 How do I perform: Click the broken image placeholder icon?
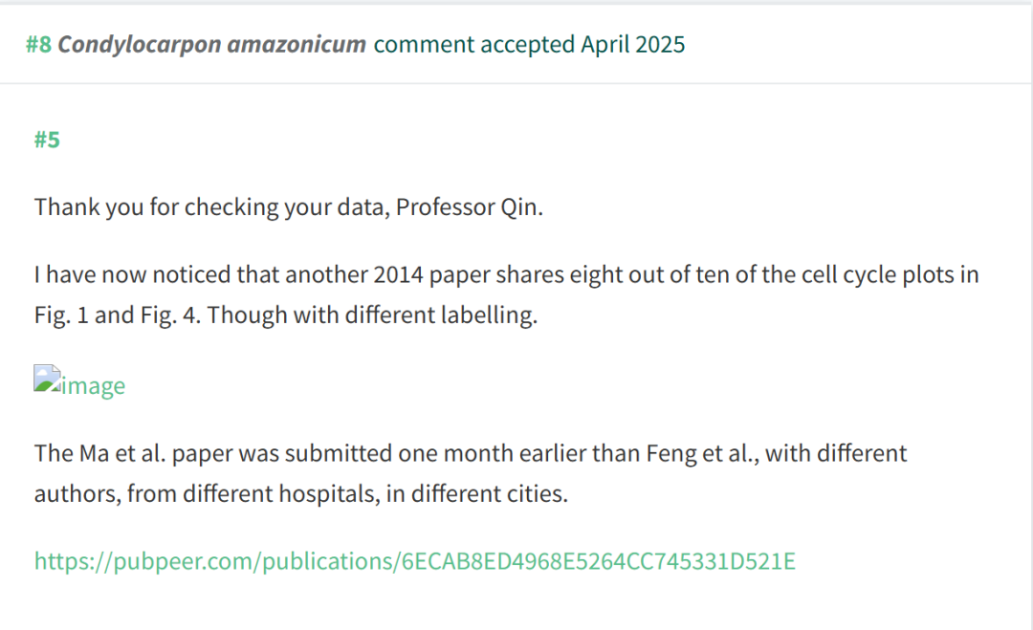click(x=48, y=379)
